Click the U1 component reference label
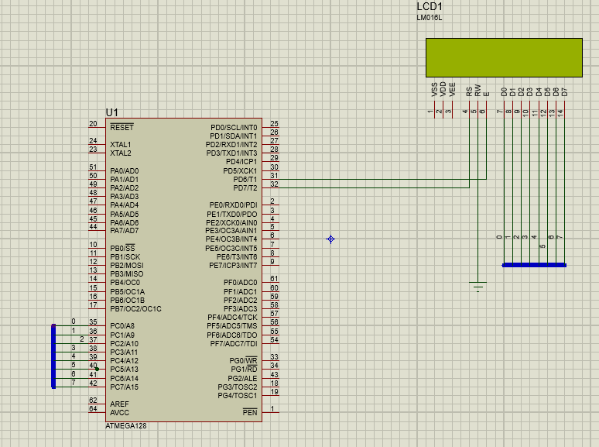The height and width of the screenshot is (447, 599). pos(112,113)
